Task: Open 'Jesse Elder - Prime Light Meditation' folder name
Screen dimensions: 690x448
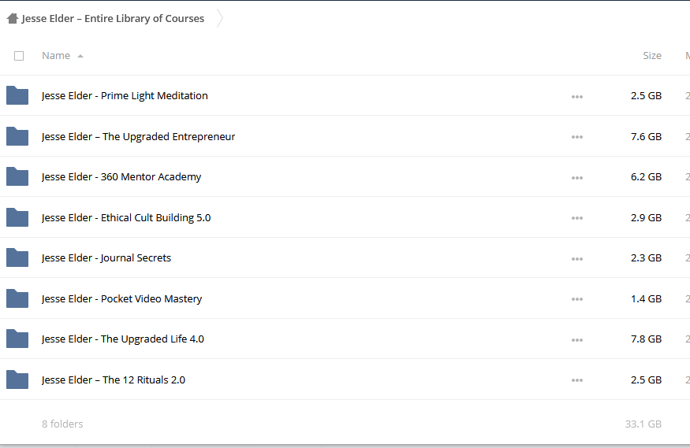Action: (125, 96)
